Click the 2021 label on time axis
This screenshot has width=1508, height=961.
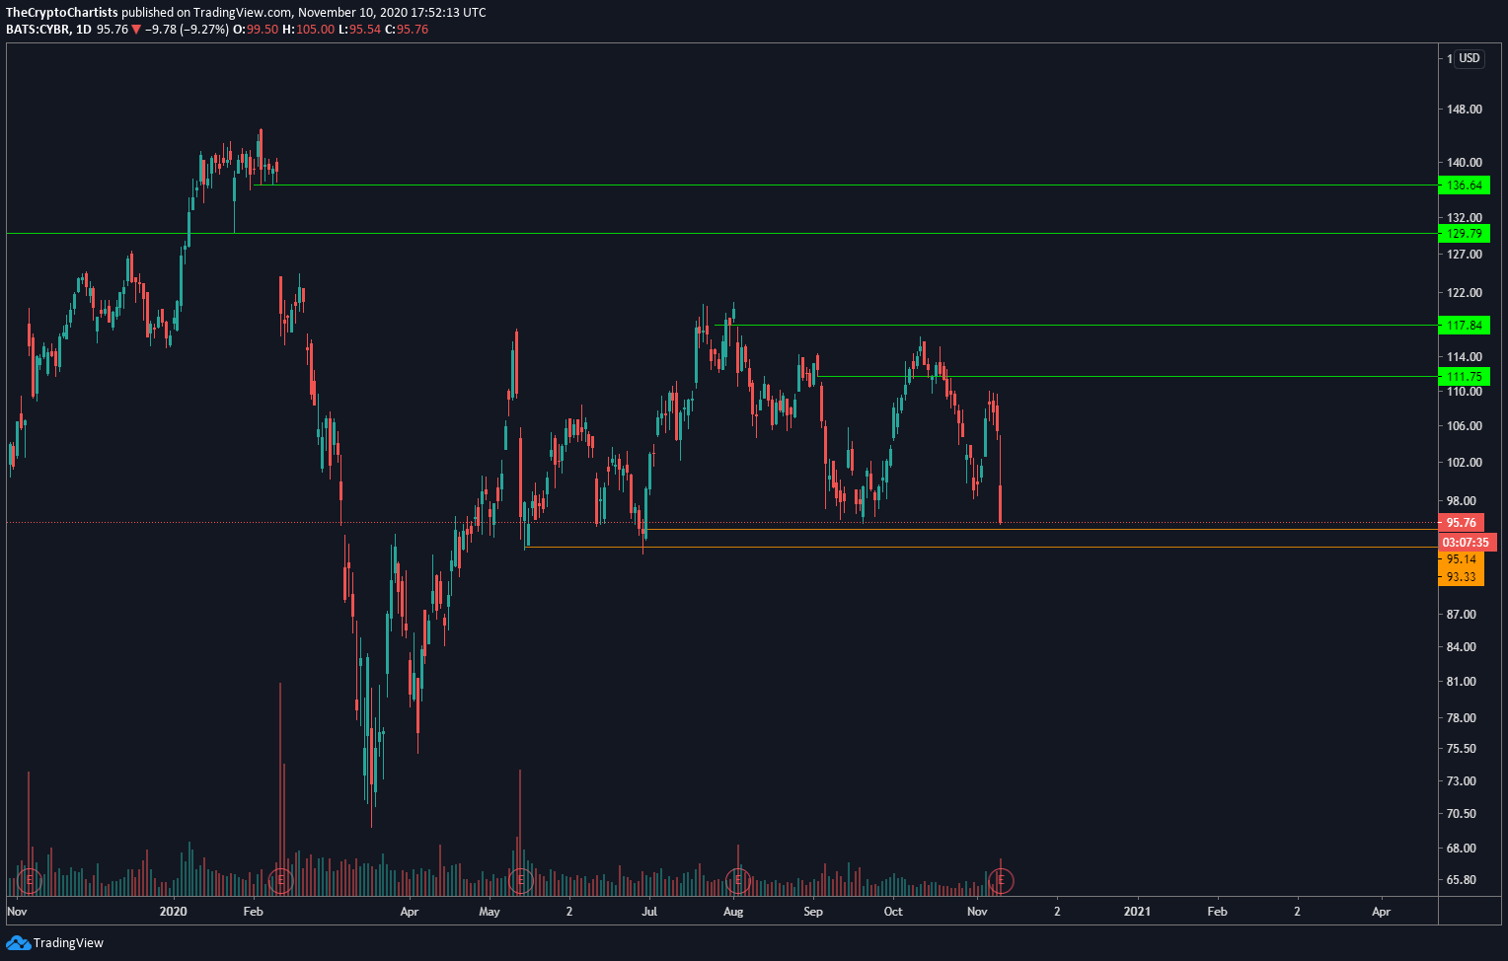[x=1137, y=912]
